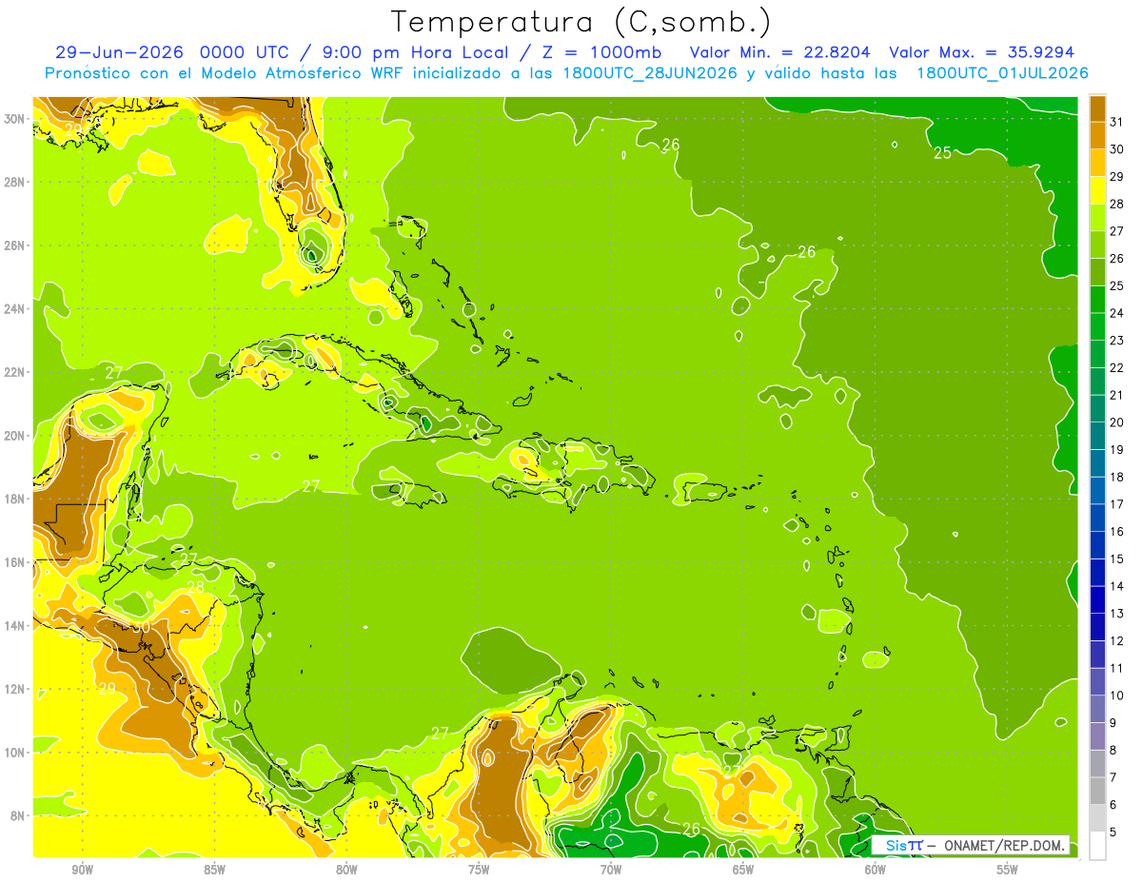Click the '1800UTC_28JUN2026' initialization time

pyautogui.click(x=649, y=73)
